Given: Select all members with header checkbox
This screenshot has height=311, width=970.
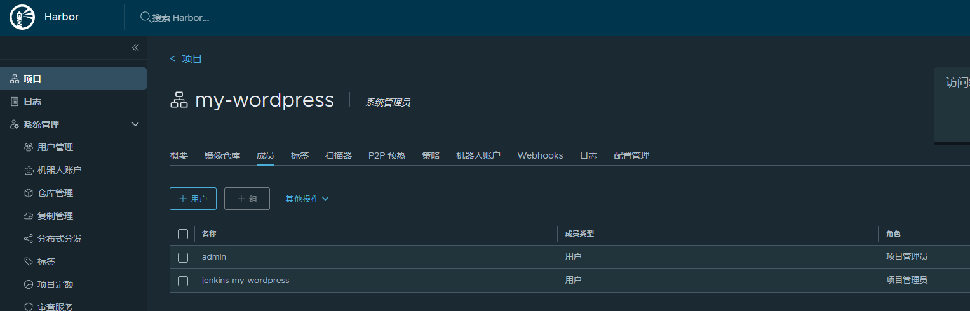Looking at the screenshot, I should (183, 234).
